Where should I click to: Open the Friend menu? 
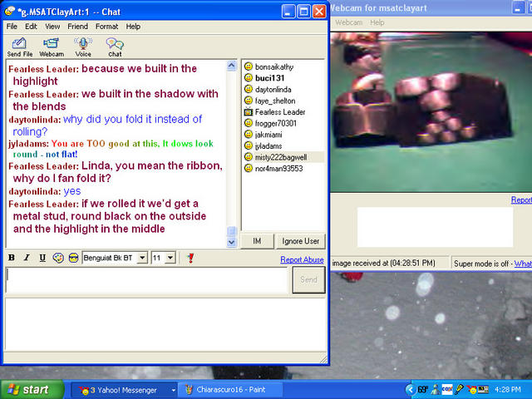77,27
